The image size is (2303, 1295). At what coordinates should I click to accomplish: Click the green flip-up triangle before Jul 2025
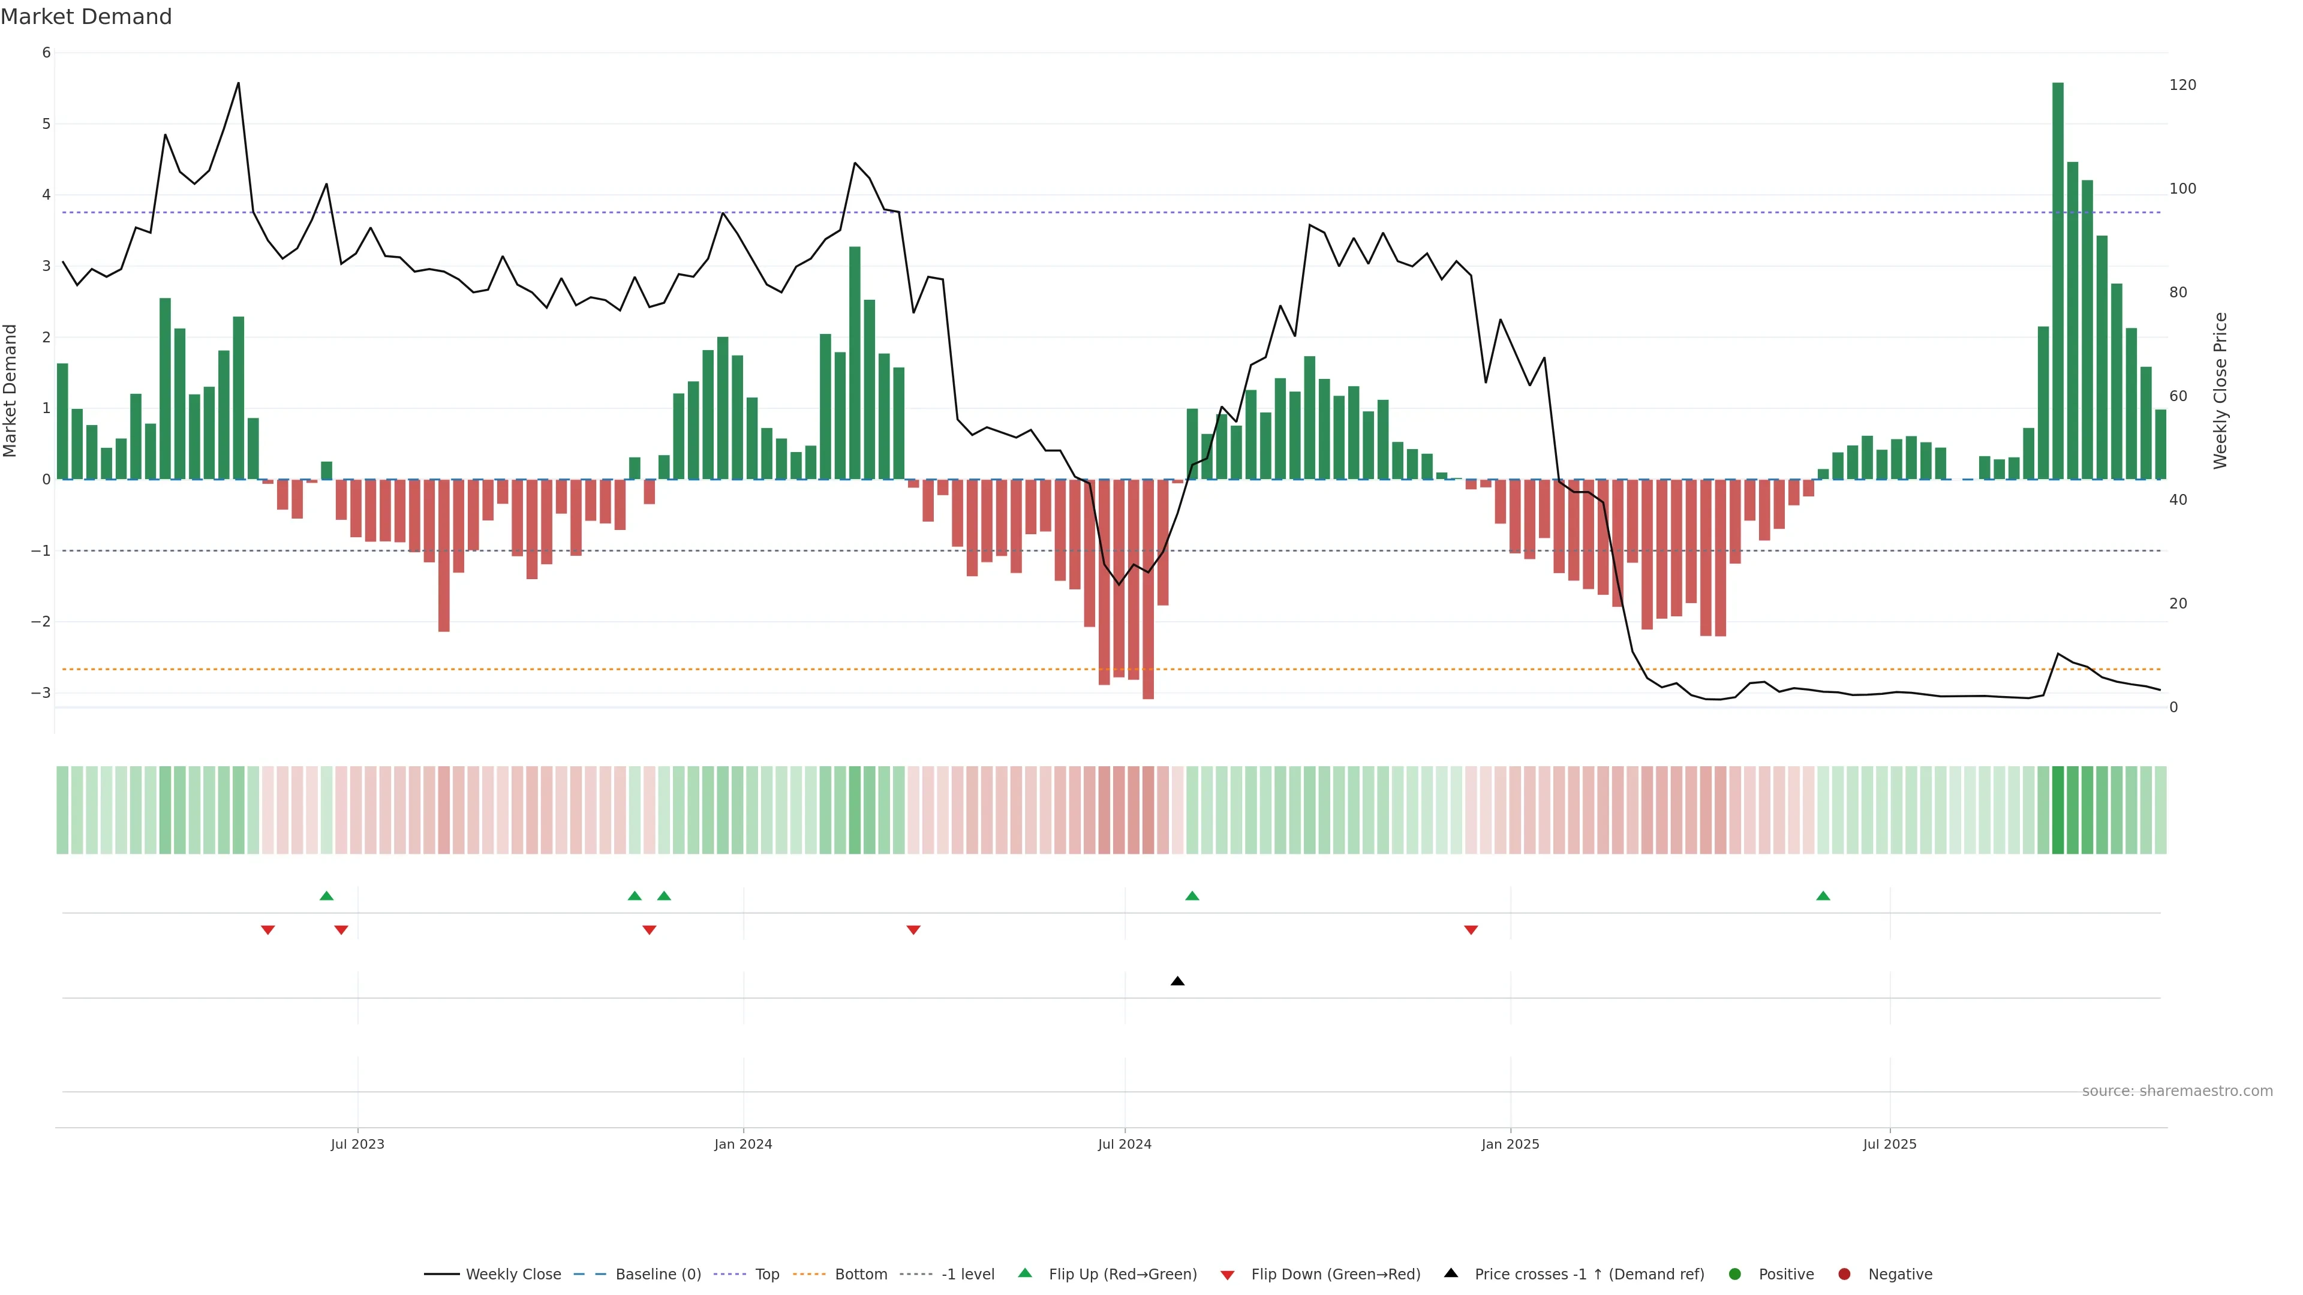(x=1823, y=896)
